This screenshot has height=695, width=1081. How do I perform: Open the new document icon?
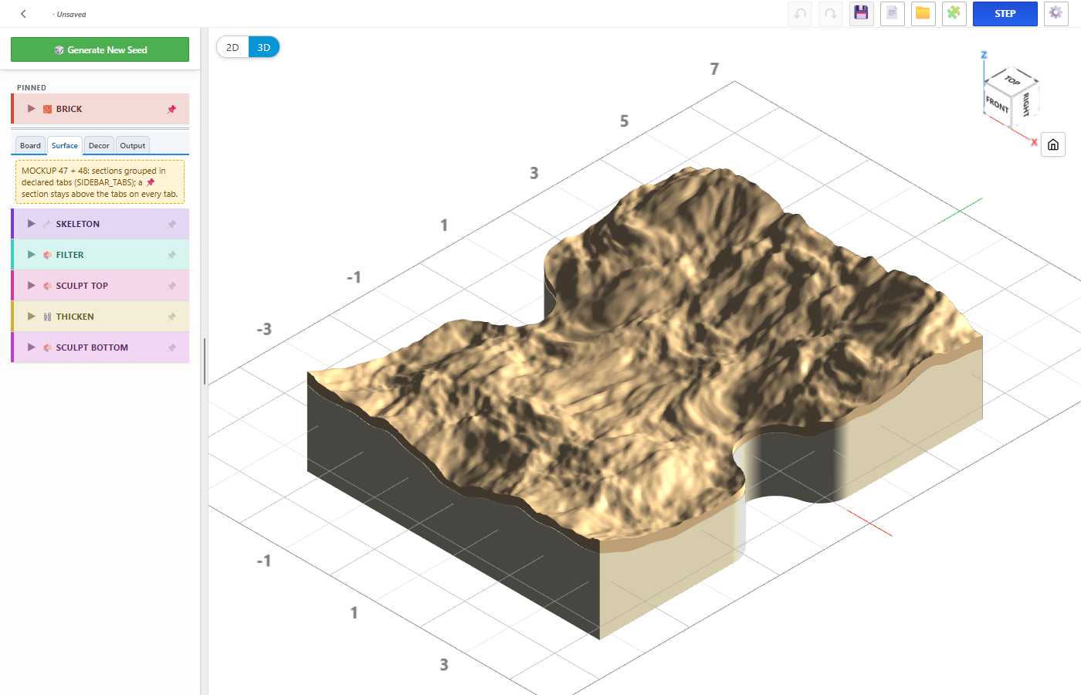(x=893, y=14)
